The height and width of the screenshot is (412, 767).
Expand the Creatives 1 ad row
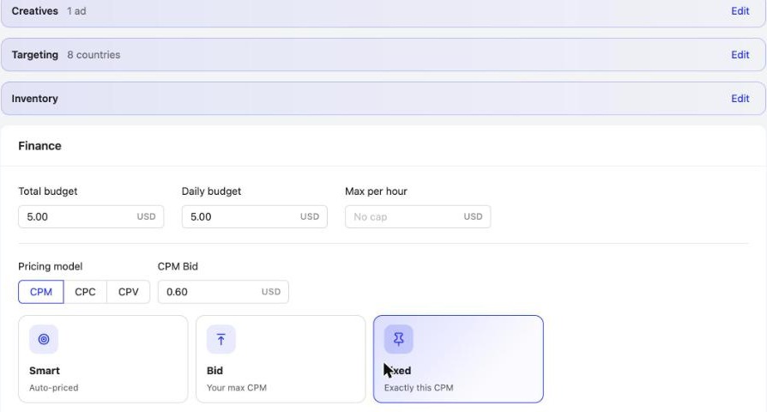[x=383, y=12]
